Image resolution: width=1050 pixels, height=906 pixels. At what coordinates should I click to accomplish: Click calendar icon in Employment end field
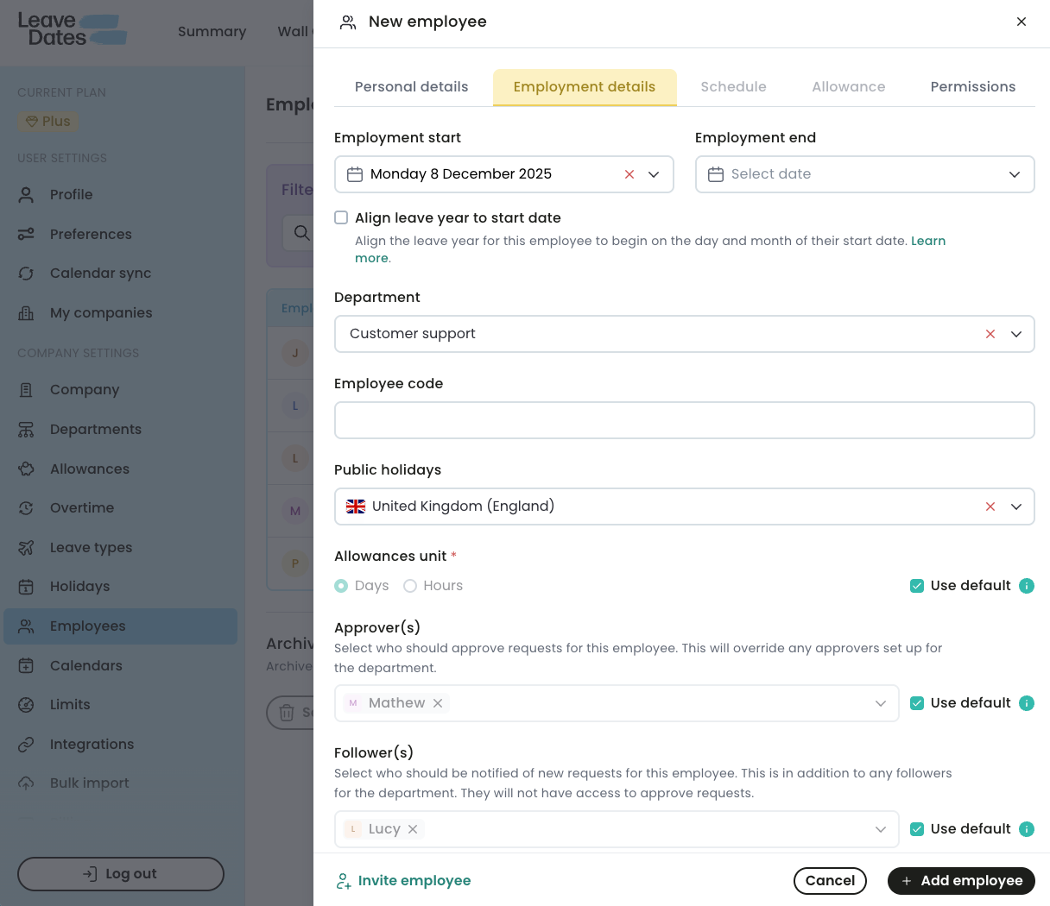[x=715, y=174]
